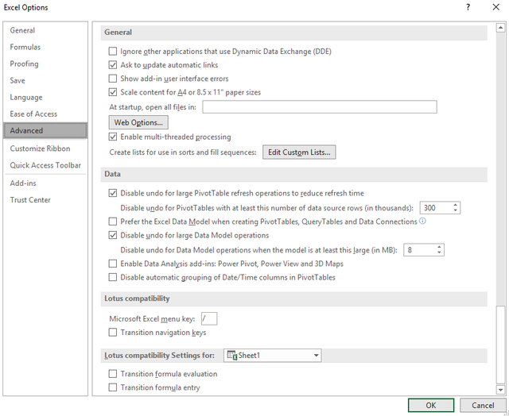
Task: Enable Transition navigation keys option
Action: [112, 333]
